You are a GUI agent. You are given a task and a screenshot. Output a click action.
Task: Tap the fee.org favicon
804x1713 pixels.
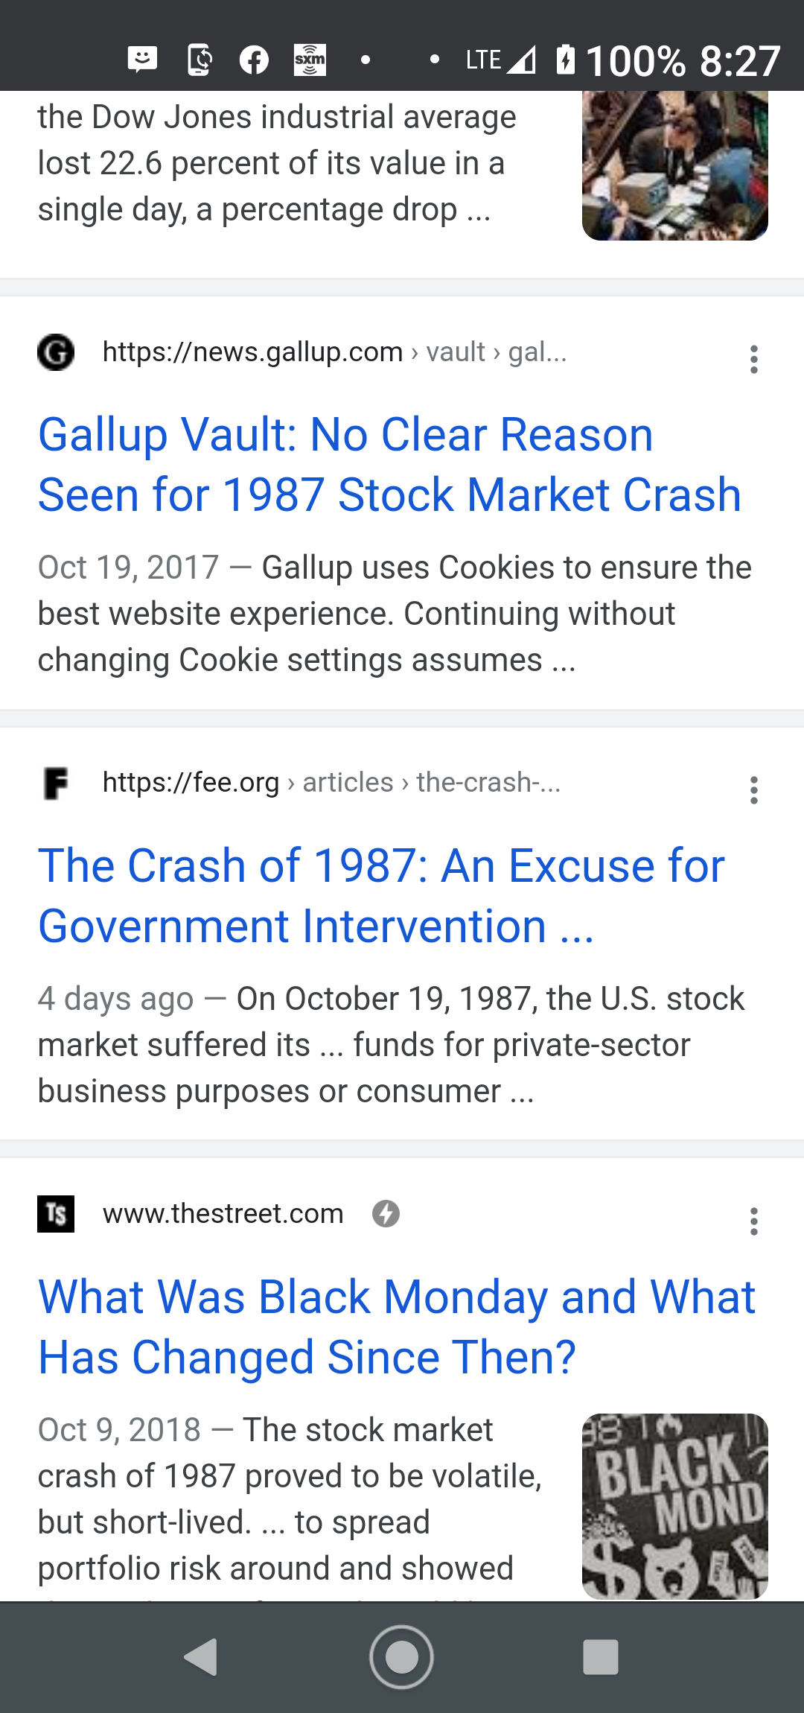(56, 783)
